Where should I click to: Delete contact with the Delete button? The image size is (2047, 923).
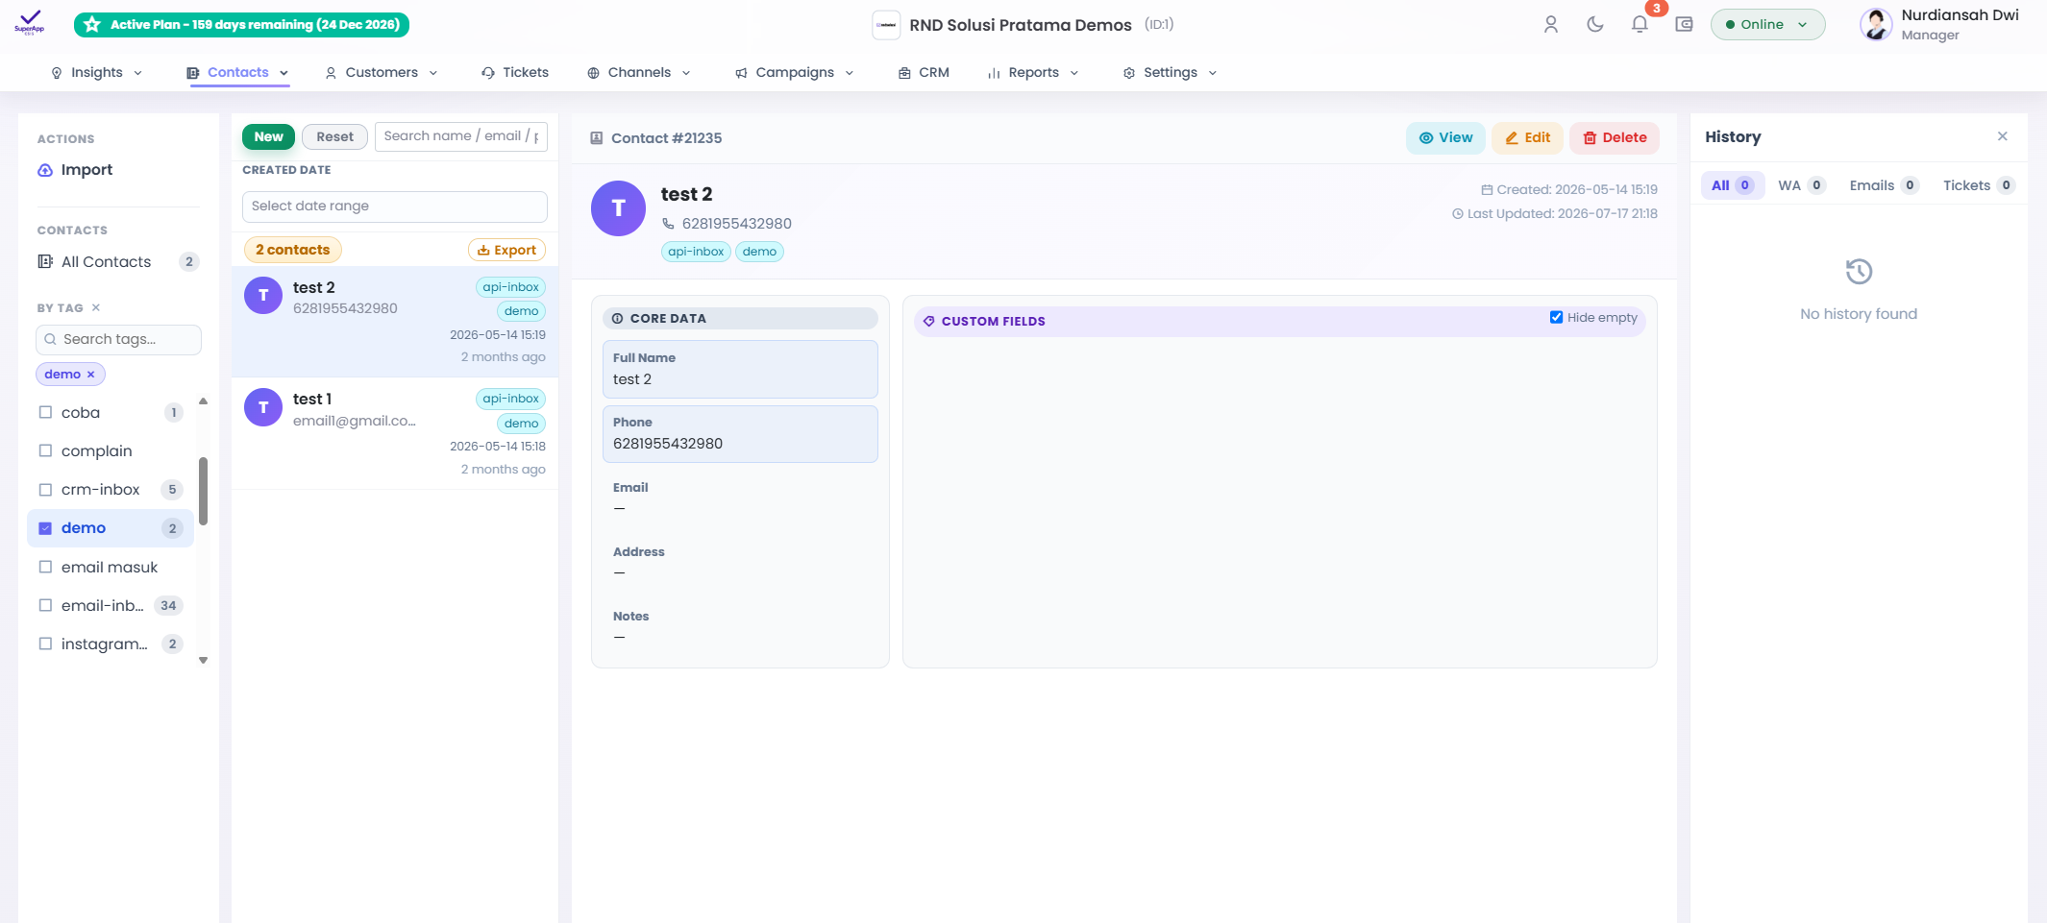[1615, 137]
